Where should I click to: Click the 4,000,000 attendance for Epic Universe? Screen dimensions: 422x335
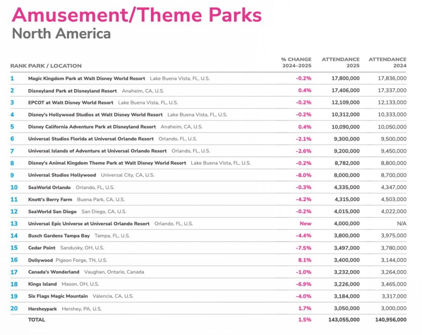pyautogui.click(x=347, y=224)
